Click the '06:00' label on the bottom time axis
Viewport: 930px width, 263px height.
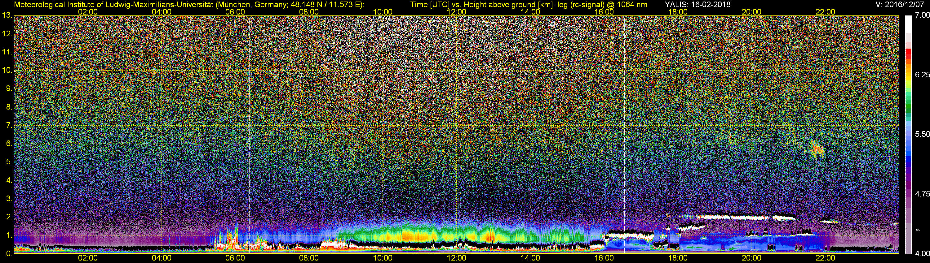pos(235,258)
